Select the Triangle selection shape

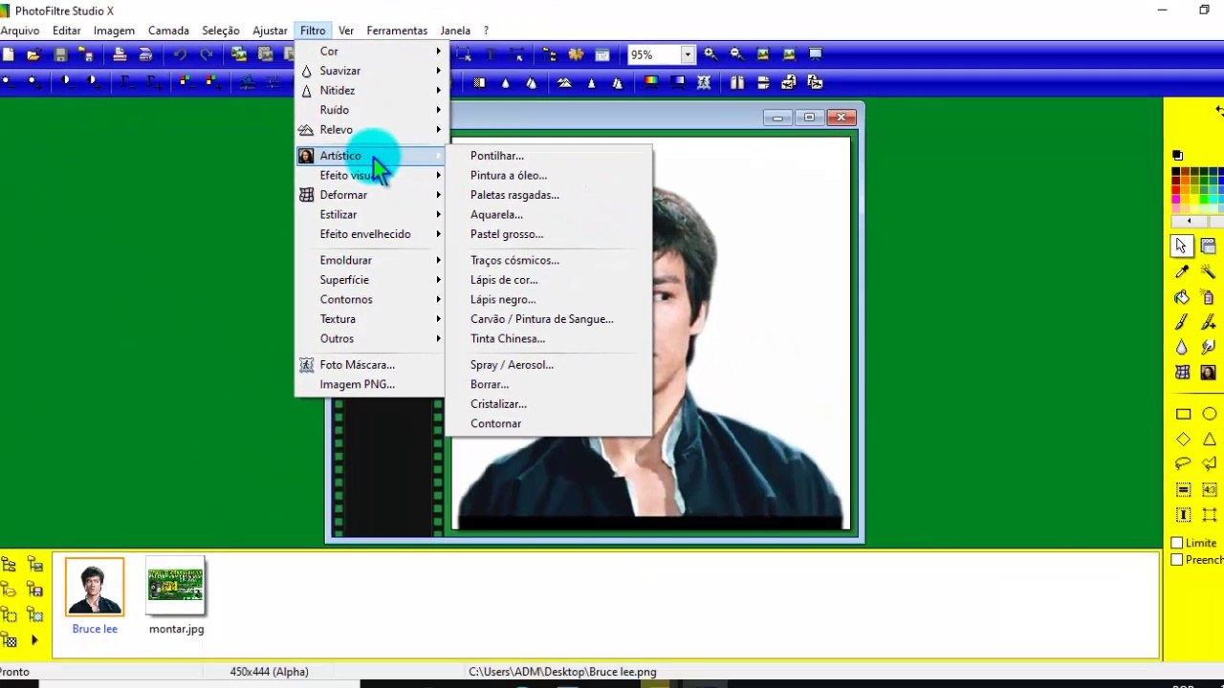(1209, 439)
